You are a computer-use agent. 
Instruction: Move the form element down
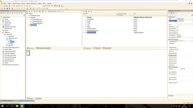click(37, 11)
